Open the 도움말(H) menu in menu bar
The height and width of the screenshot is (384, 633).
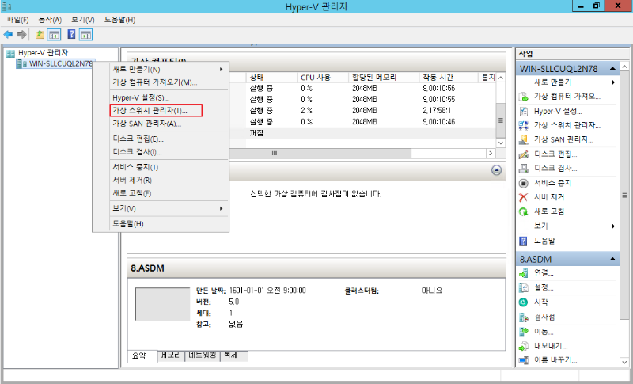tap(119, 20)
